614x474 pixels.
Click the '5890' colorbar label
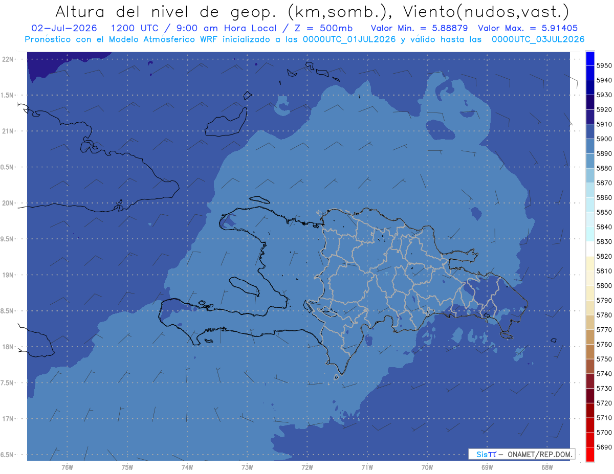pyautogui.click(x=604, y=153)
